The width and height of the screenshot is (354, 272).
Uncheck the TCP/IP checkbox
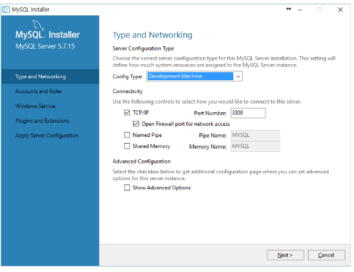pyautogui.click(x=127, y=113)
